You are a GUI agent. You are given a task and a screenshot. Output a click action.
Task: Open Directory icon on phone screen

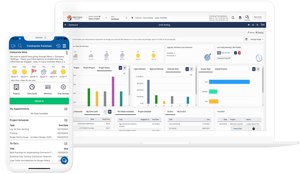pos(48,87)
